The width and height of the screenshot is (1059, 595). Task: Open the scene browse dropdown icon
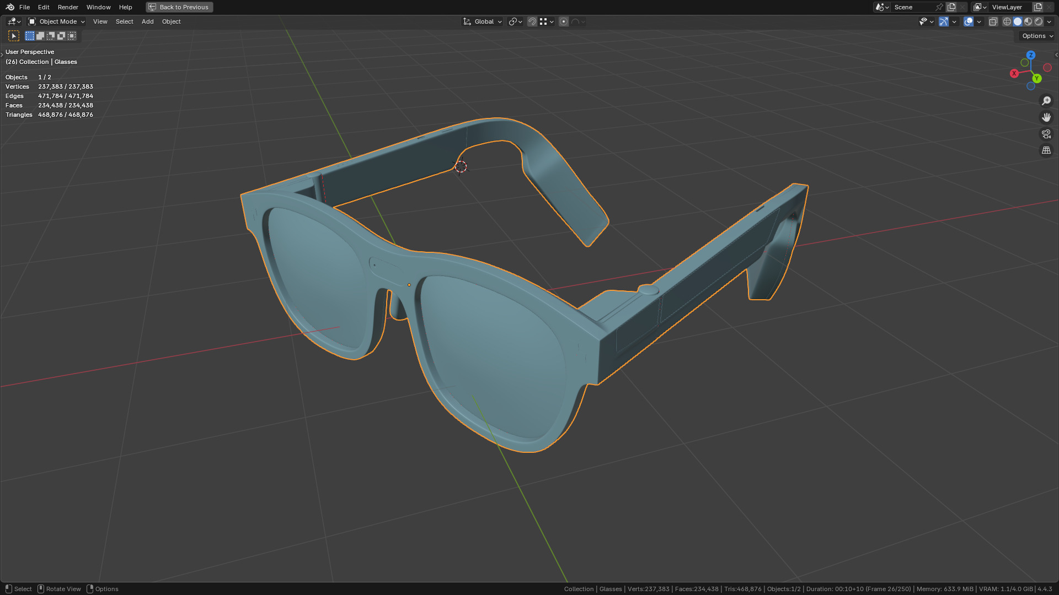tap(882, 7)
